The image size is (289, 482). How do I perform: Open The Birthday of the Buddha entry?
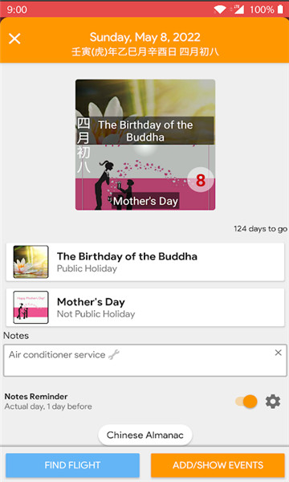coord(145,262)
